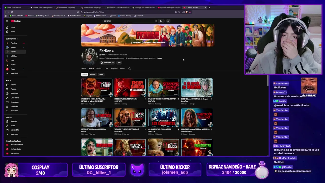
Task: Go back in the browser
Action: click(x=6, y=12)
